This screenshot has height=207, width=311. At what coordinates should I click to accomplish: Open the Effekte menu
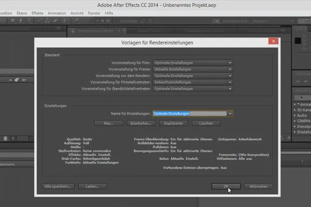point(37,13)
